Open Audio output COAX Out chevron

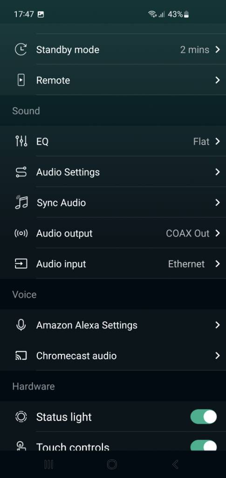click(218, 233)
